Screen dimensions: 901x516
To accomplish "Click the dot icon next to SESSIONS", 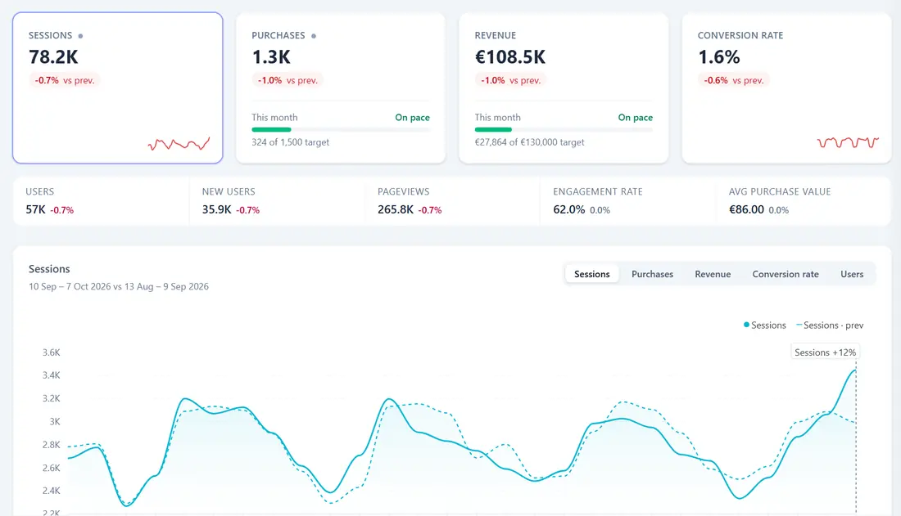I will [x=80, y=36].
